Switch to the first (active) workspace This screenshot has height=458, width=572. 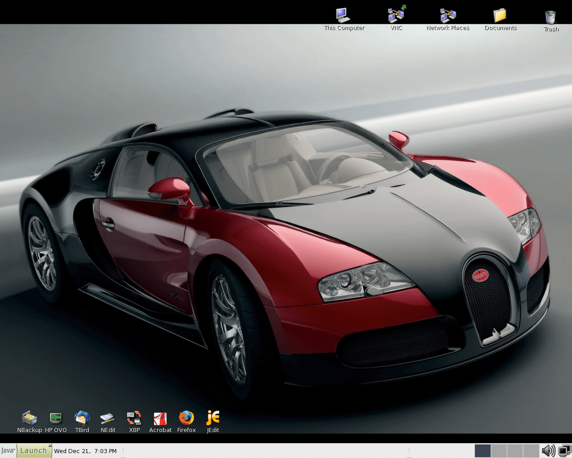coord(483,451)
